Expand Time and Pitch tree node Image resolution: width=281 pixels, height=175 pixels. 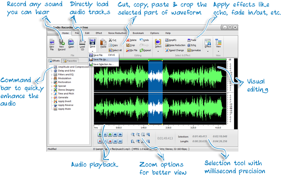pos(52,93)
